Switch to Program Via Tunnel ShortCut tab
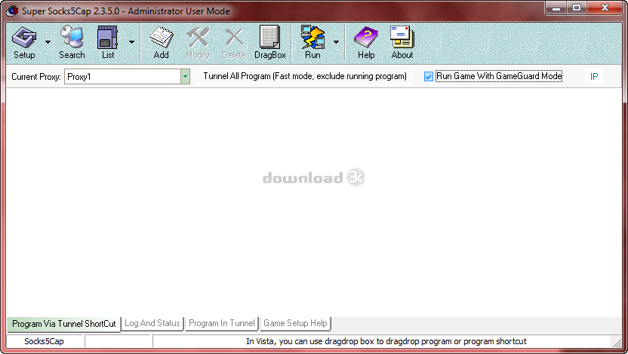628x354 pixels. (63, 324)
